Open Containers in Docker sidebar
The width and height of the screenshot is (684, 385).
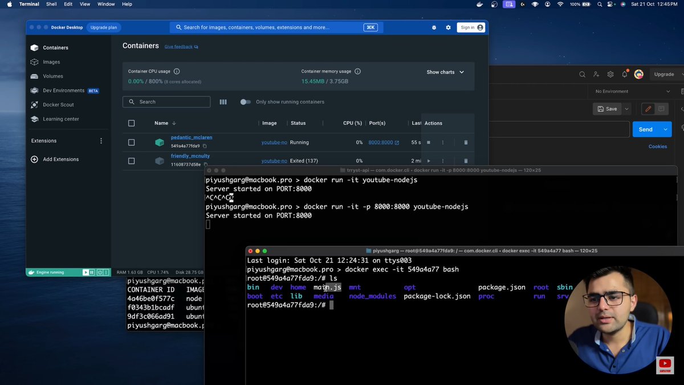pyautogui.click(x=55, y=48)
